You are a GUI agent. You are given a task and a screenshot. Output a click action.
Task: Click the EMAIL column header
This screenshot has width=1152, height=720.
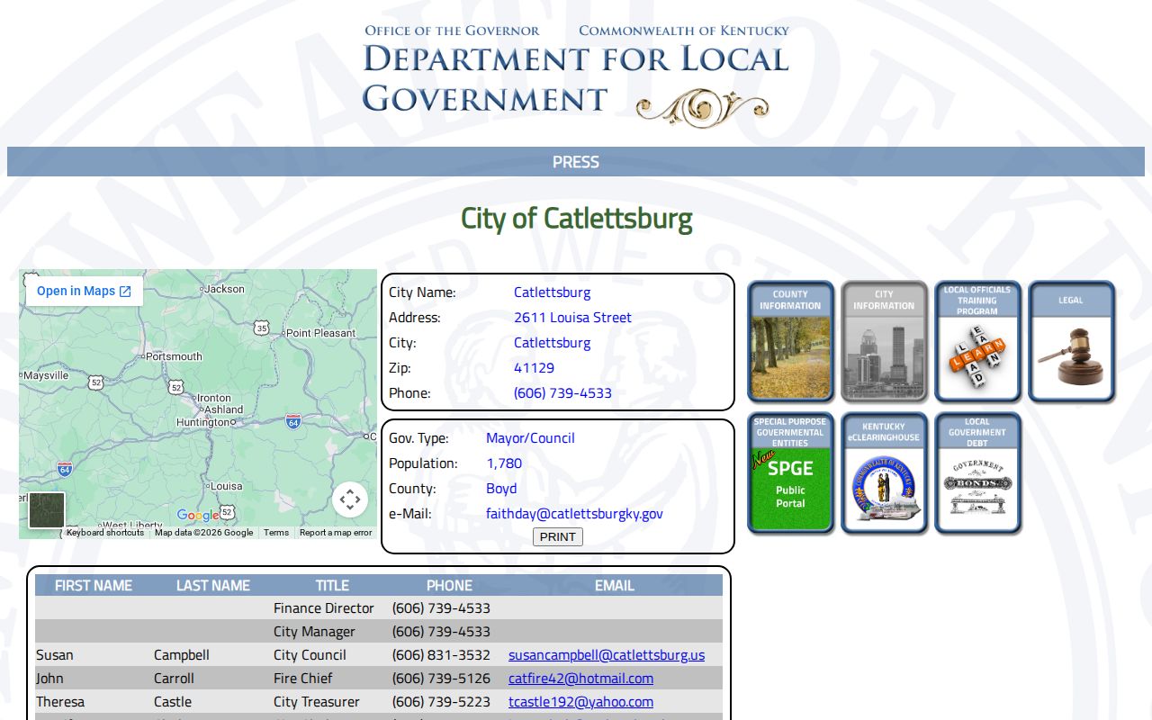(615, 585)
